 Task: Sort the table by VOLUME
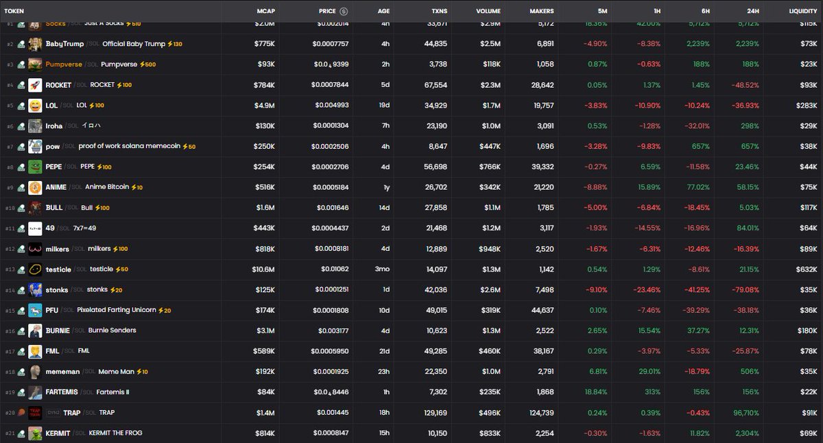(x=488, y=12)
